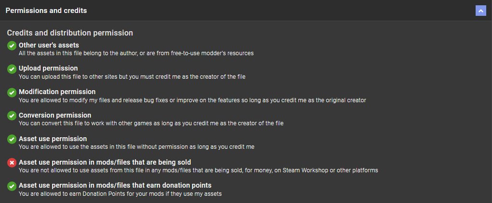Viewport: 492px width, 203px height.
Task: Click the Other user's assets title
Action: point(49,45)
